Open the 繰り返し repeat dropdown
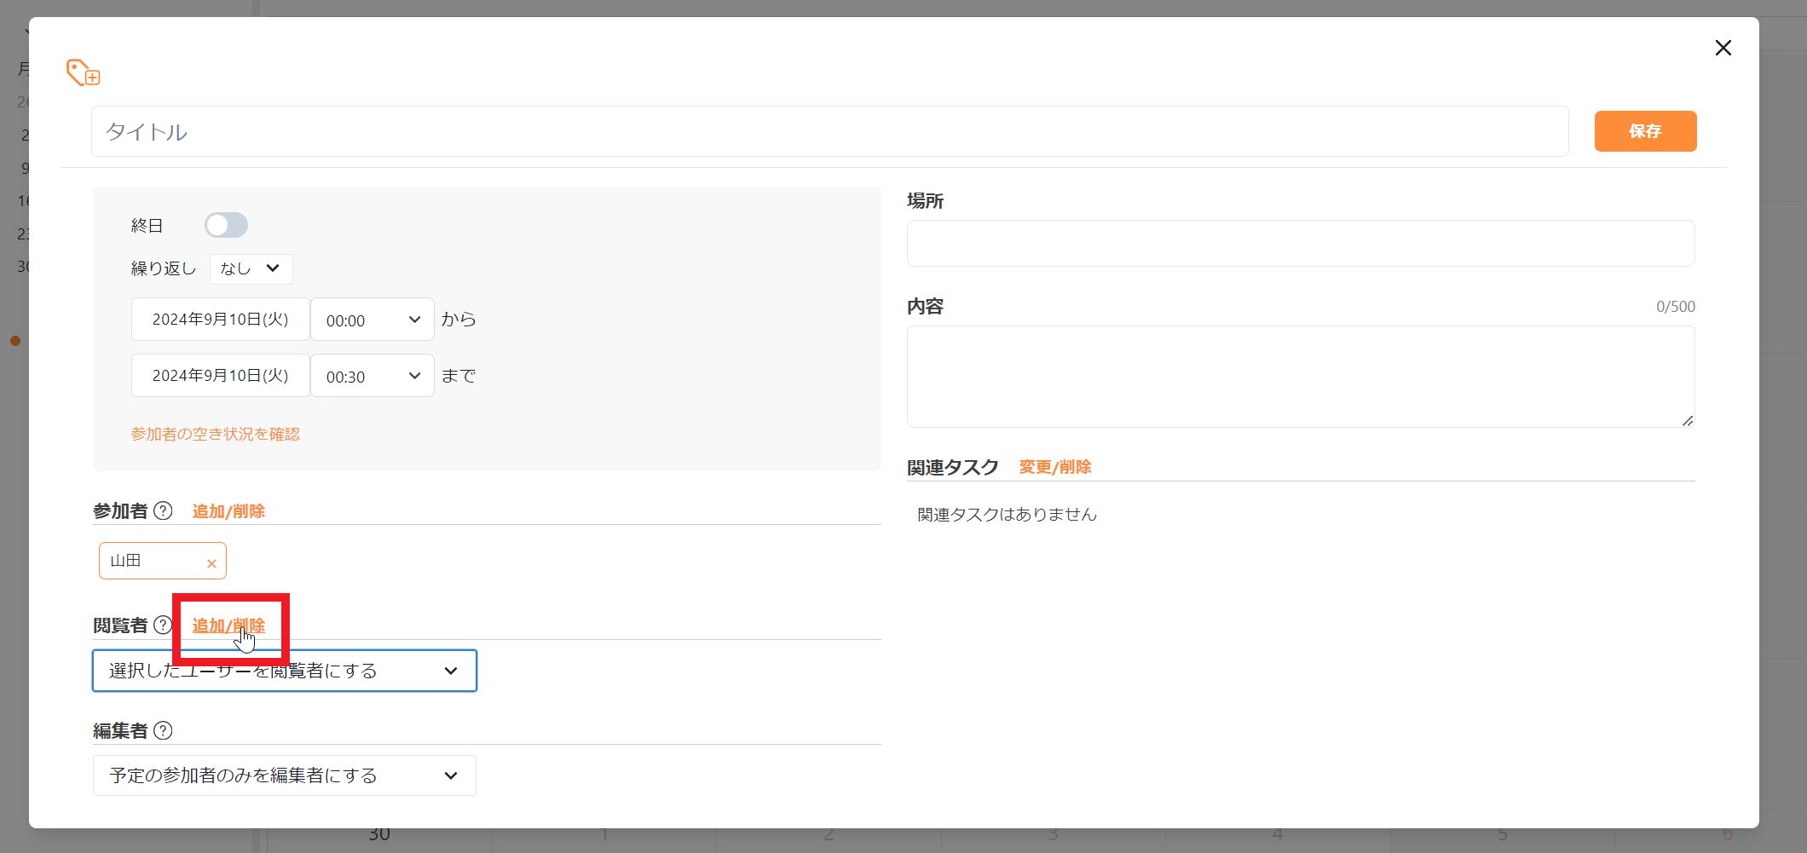This screenshot has width=1807, height=853. [251, 268]
